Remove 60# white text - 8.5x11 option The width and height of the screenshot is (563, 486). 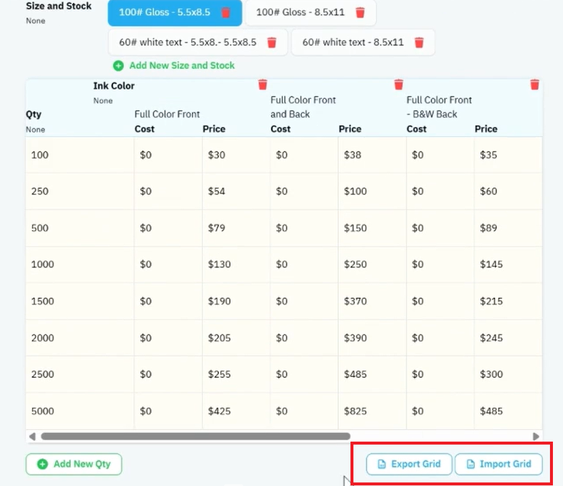419,43
